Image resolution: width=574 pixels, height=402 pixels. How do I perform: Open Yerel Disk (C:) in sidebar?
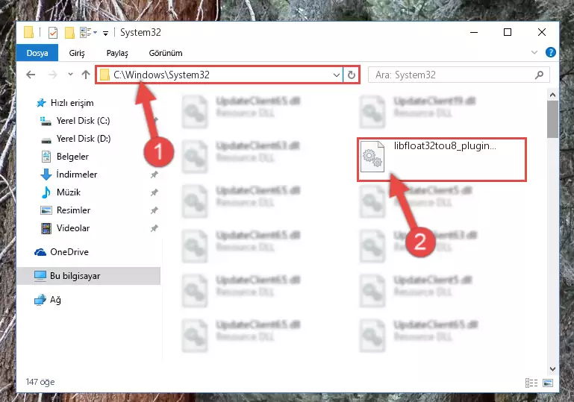click(x=83, y=121)
